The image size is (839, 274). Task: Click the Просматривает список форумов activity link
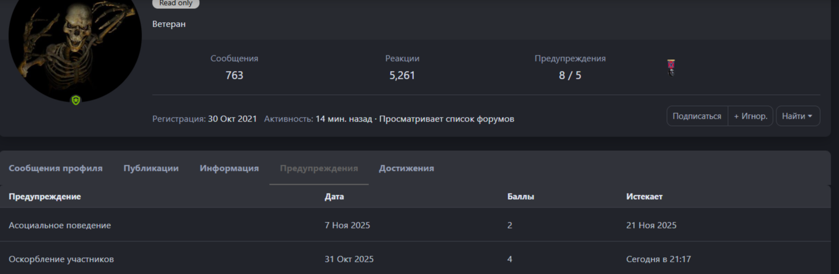447,119
